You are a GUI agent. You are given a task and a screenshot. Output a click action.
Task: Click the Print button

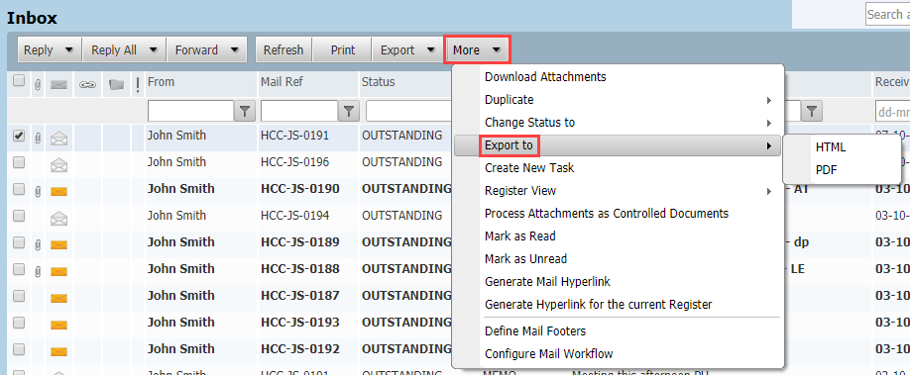coord(342,50)
